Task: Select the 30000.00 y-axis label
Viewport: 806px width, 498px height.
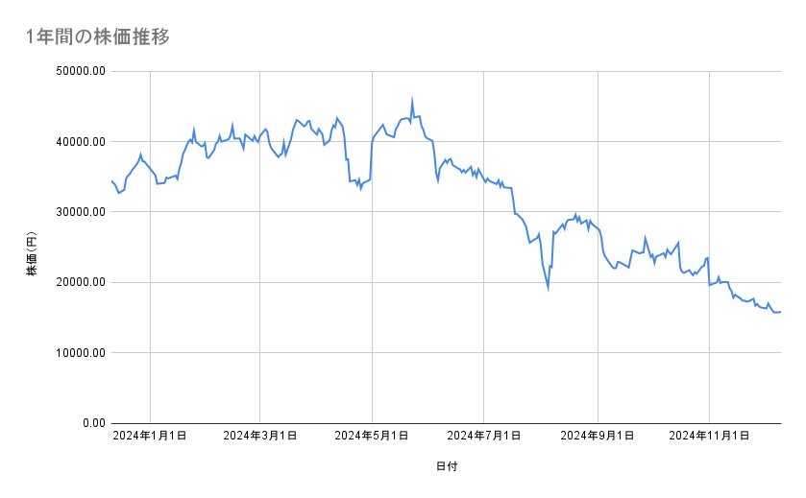Action: tap(80, 212)
